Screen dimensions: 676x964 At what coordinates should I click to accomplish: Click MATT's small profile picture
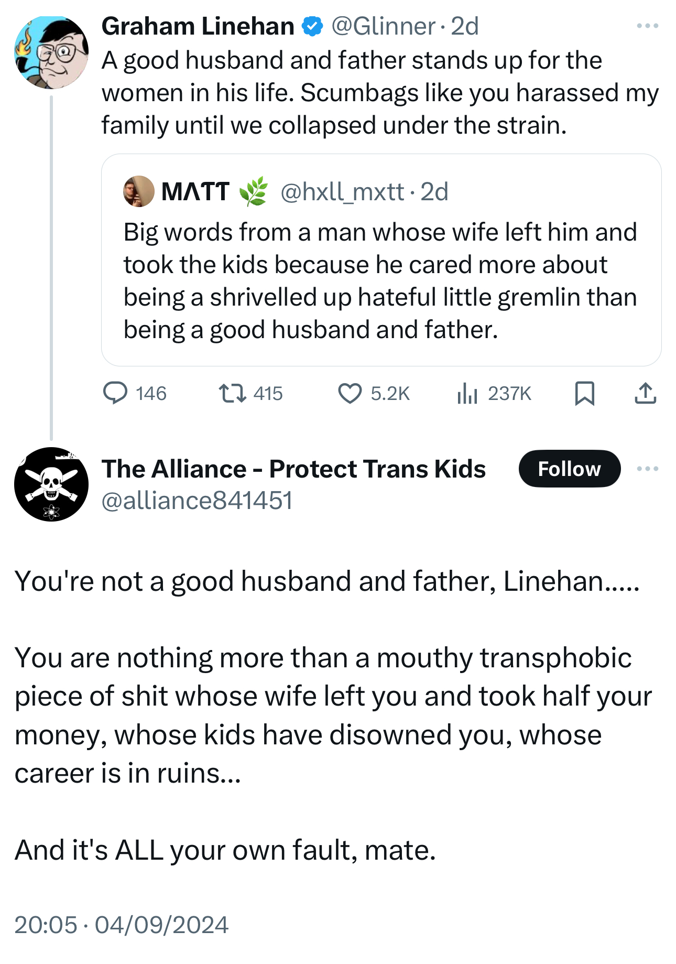[x=138, y=191]
